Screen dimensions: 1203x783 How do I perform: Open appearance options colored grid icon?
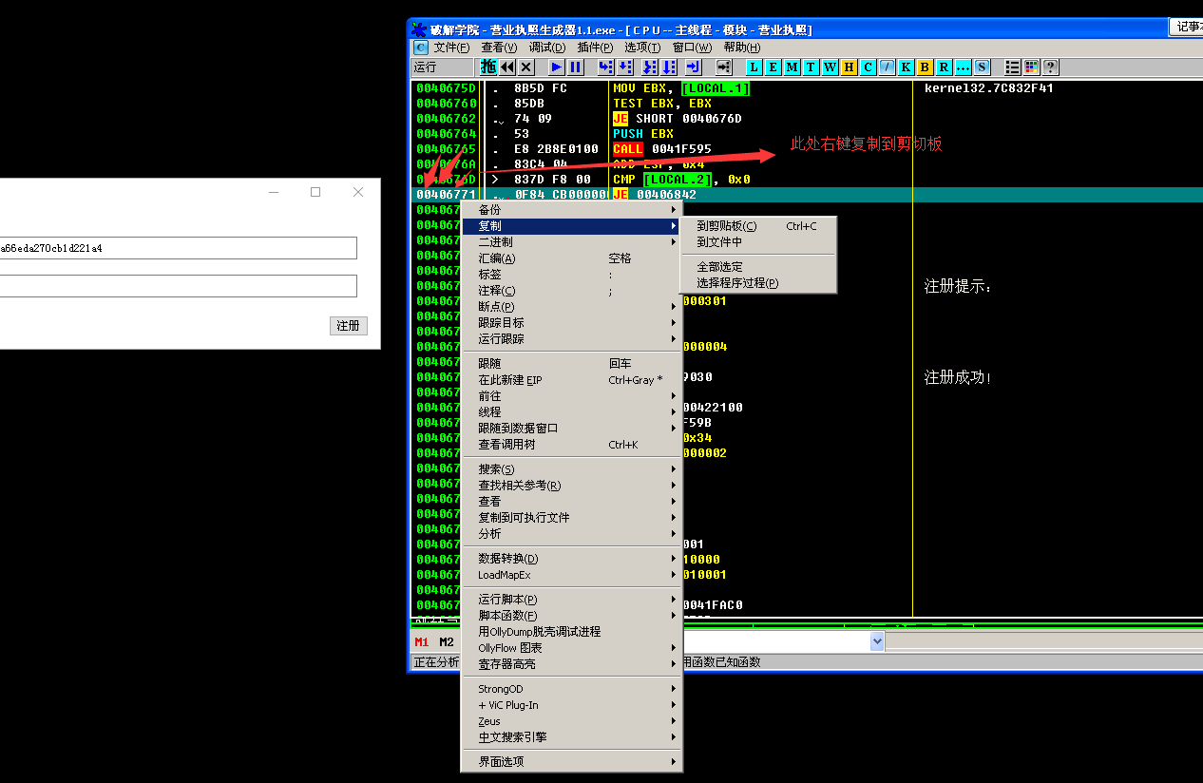pyautogui.click(x=1032, y=67)
